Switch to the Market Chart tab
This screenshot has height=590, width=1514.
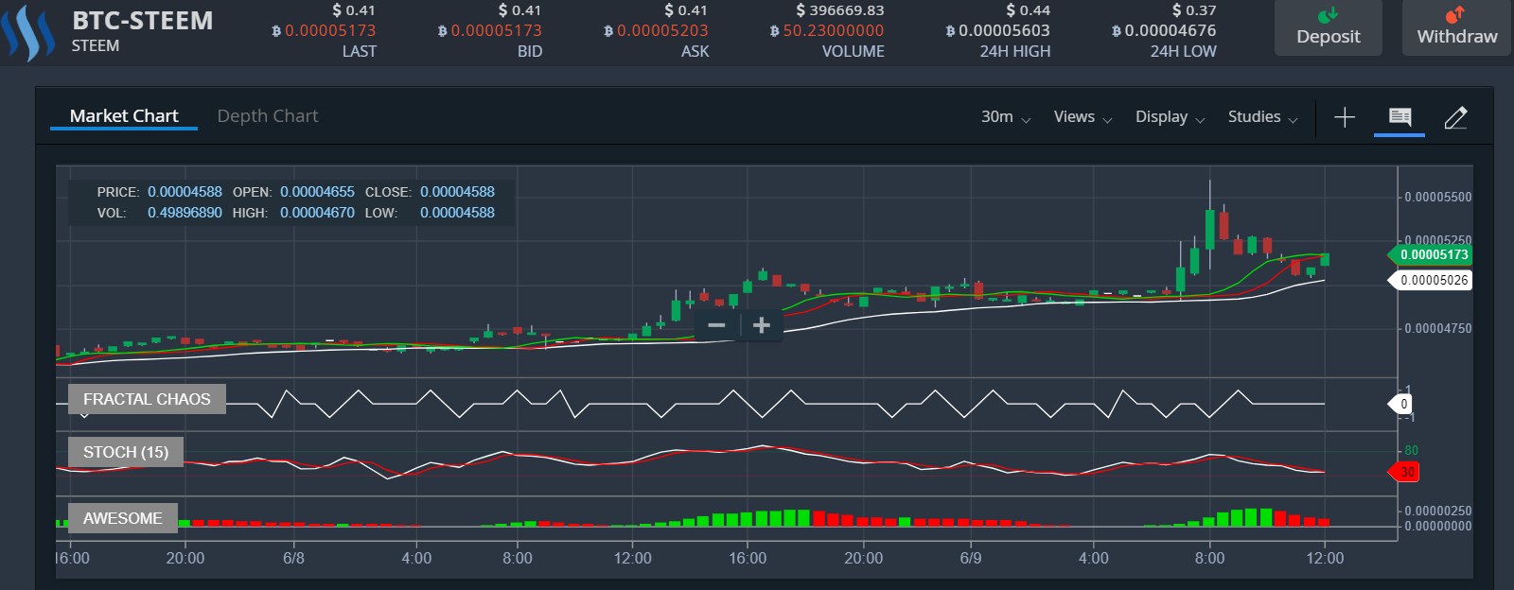pos(124,116)
